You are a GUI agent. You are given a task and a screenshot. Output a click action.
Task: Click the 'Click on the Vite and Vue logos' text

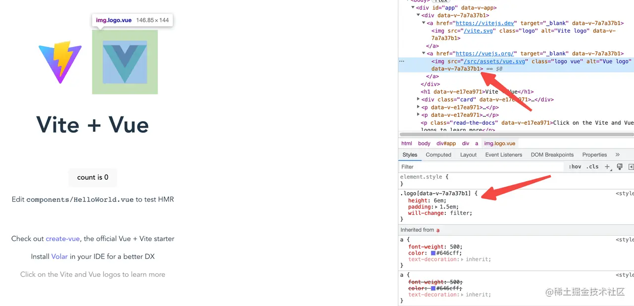click(93, 274)
